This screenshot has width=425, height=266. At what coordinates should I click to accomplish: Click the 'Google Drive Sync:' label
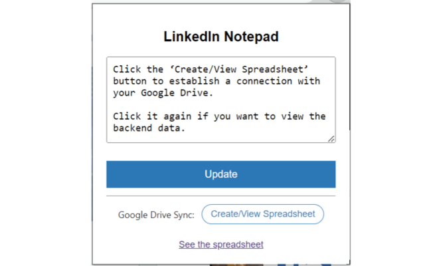tap(157, 215)
